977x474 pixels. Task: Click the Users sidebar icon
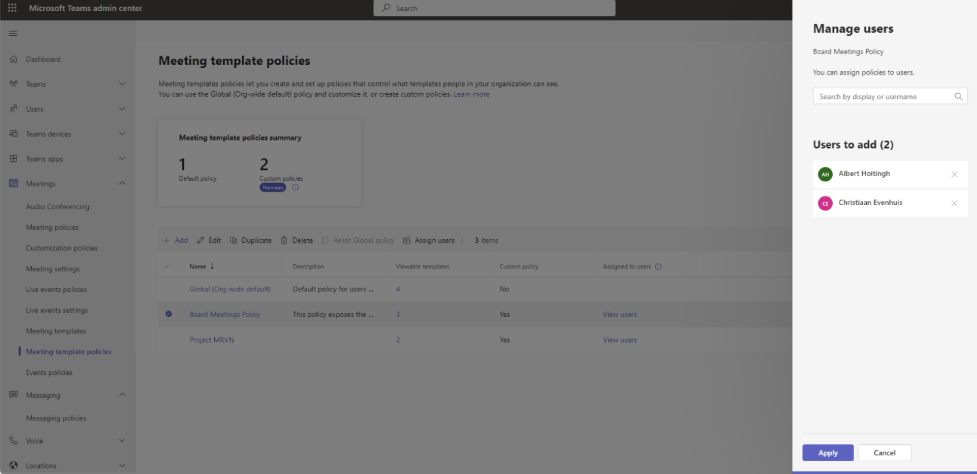[x=13, y=109]
